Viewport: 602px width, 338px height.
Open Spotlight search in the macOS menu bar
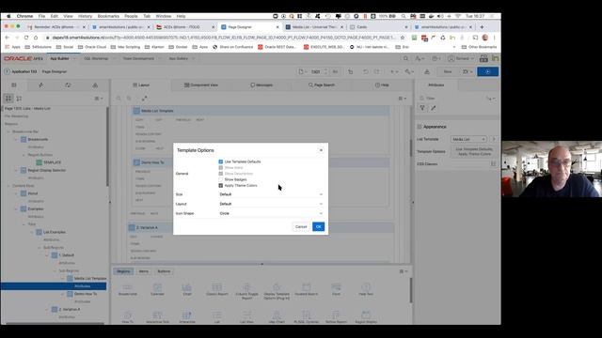tap(404, 17)
